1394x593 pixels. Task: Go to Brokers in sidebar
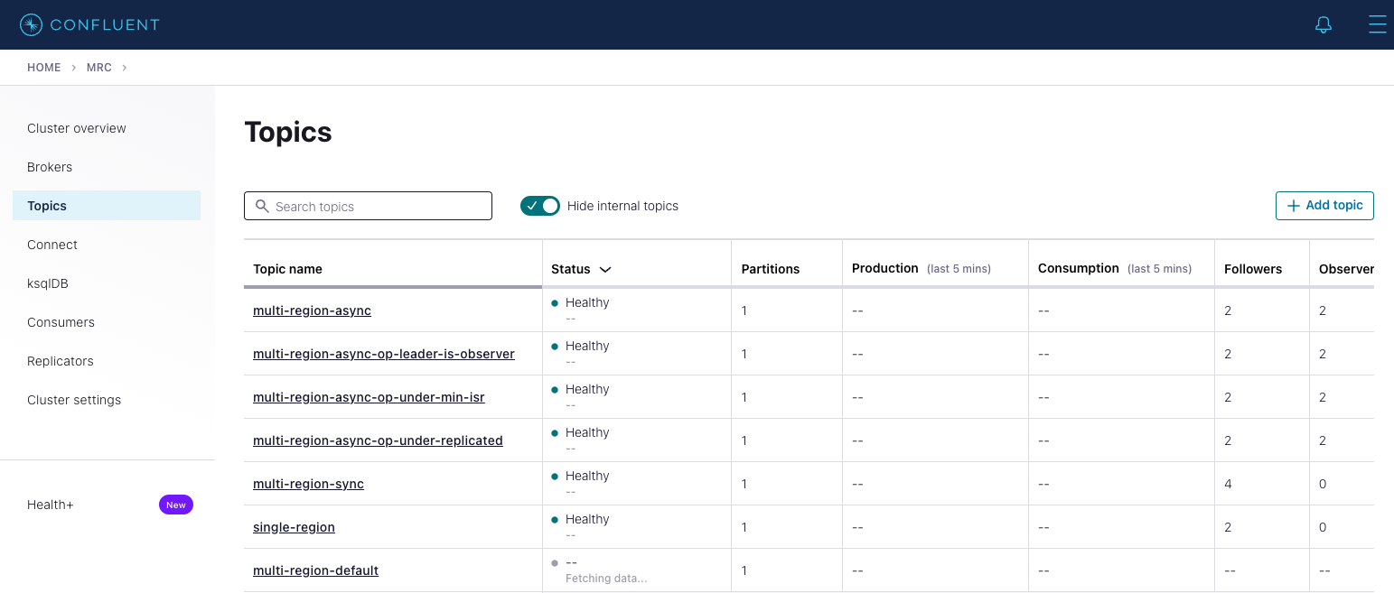tap(50, 167)
